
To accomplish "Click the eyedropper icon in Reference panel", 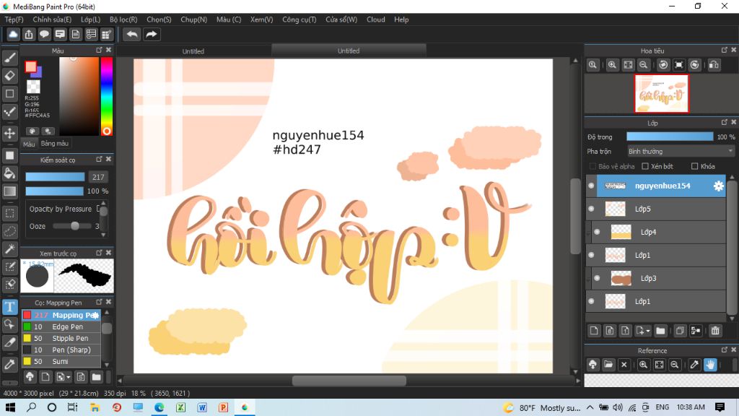I will (694, 364).
